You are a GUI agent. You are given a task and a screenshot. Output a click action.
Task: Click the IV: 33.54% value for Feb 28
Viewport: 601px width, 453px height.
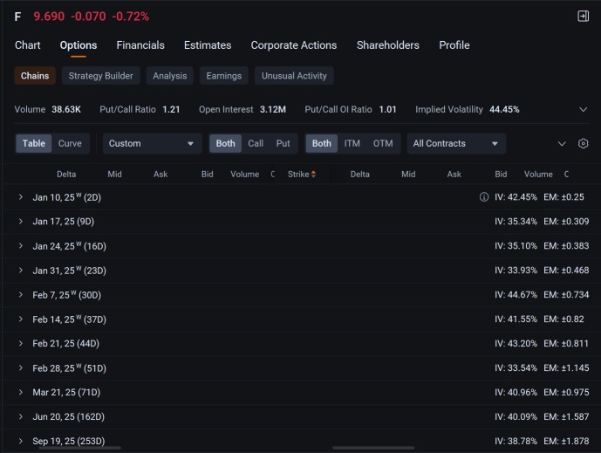click(x=516, y=367)
